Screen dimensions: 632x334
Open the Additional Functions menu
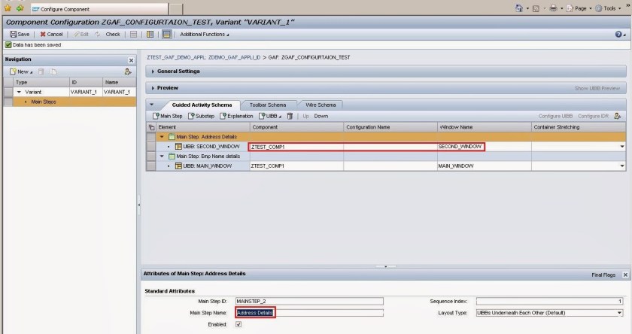coord(205,34)
